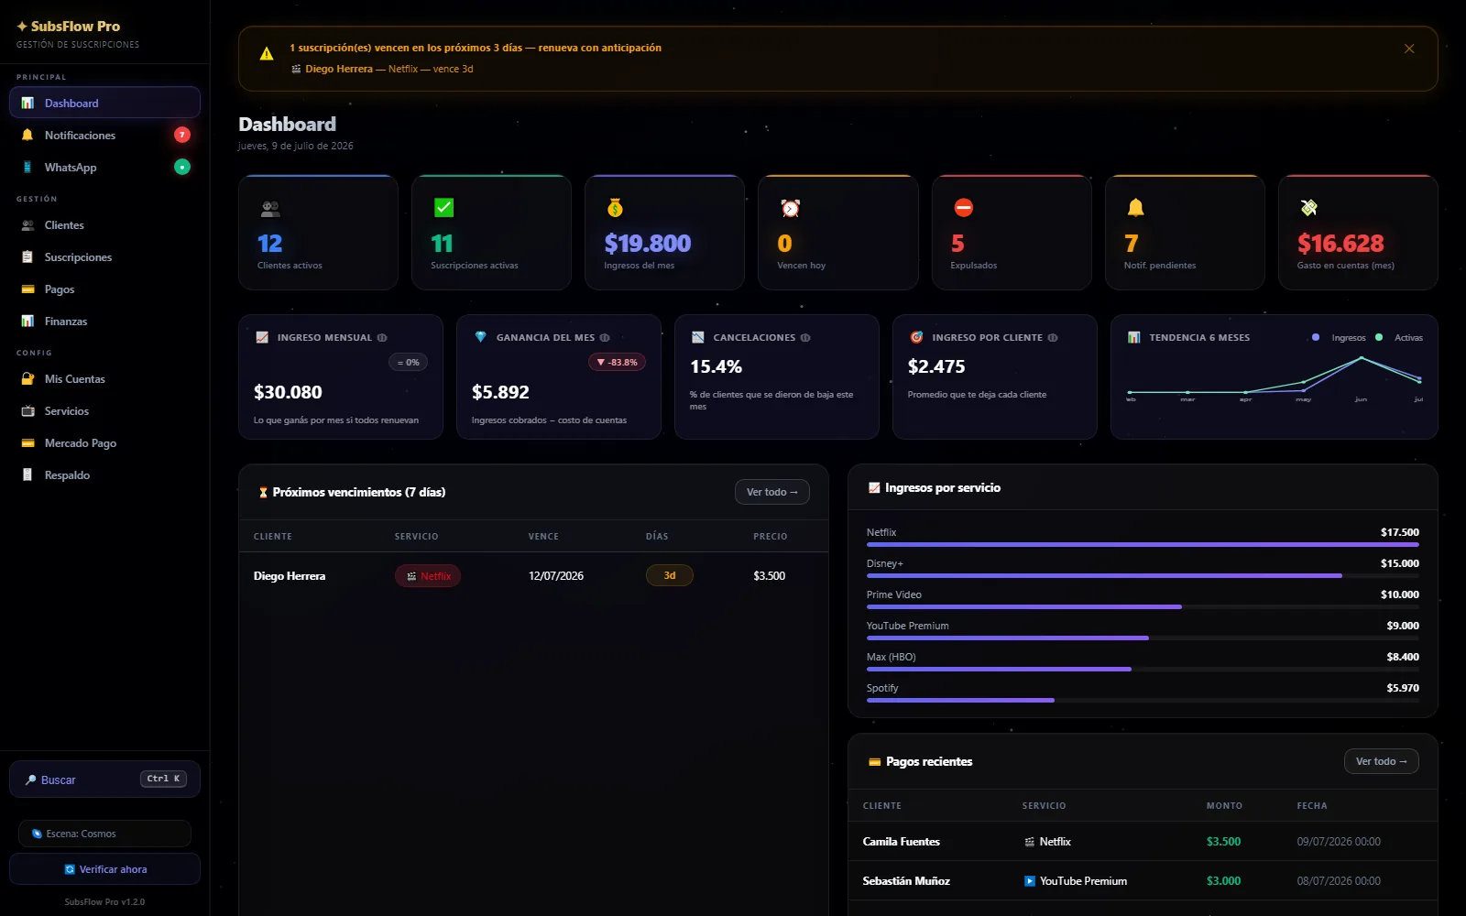
Task: Click the Notificaciones bell icon in sidebar
Action: pos(27,135)
